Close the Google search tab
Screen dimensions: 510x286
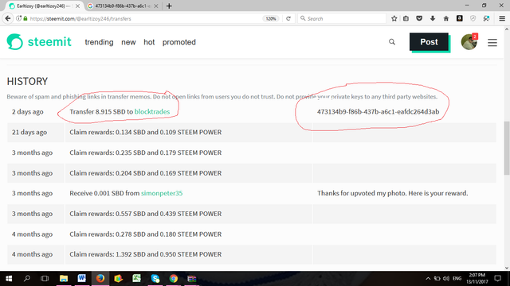click(x=156, y=6)
